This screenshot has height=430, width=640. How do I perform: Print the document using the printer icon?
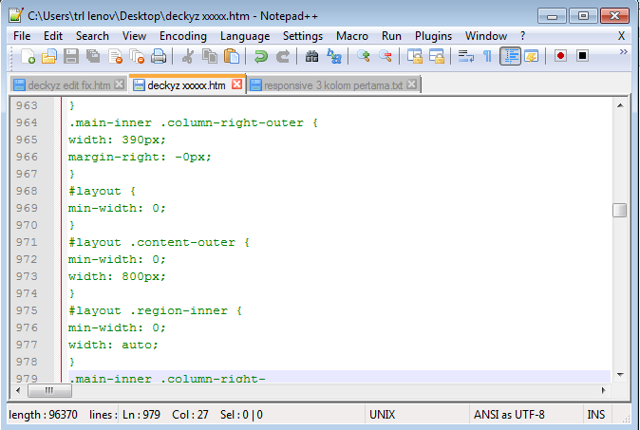tap(159, 56)
